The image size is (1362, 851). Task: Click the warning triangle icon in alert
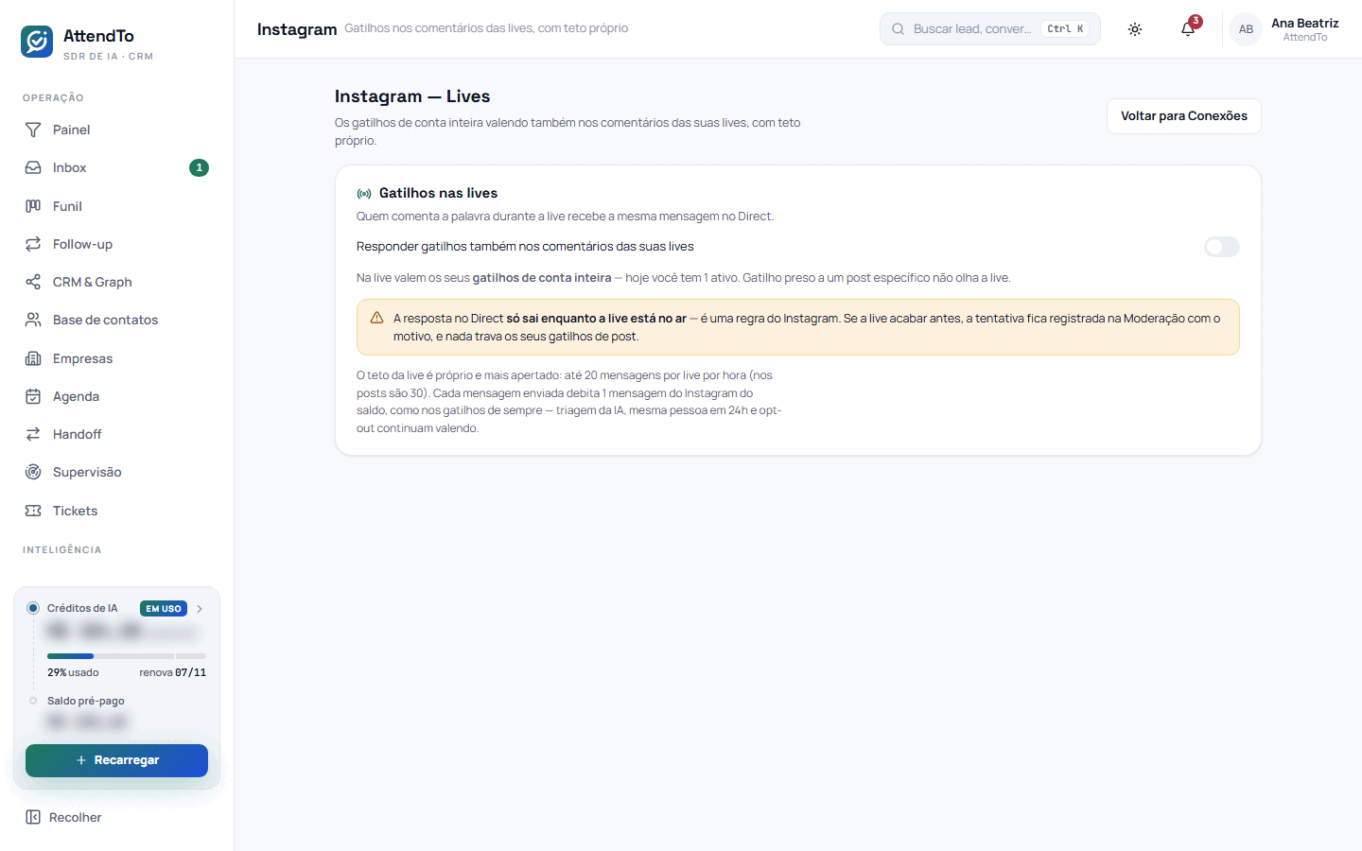click(376, 318)
